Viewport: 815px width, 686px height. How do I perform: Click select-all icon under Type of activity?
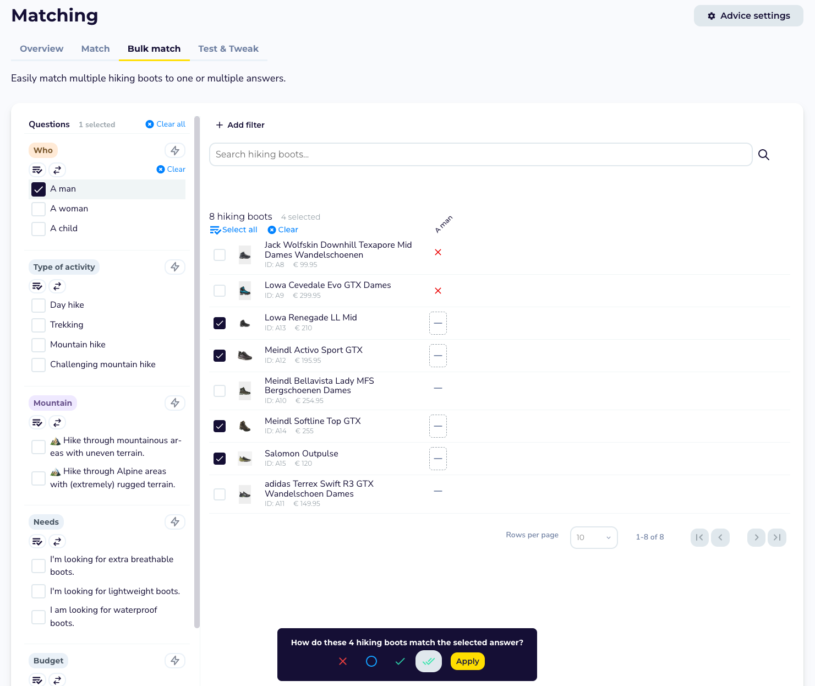37,286
